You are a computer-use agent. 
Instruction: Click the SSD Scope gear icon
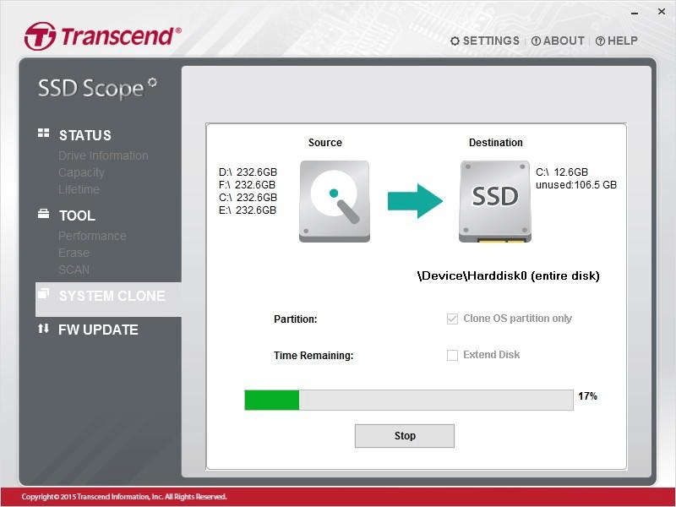coord(152,82)
